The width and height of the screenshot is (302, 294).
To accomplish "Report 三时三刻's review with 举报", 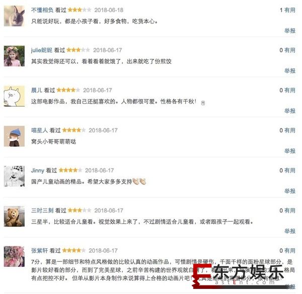I will point(290,231).
